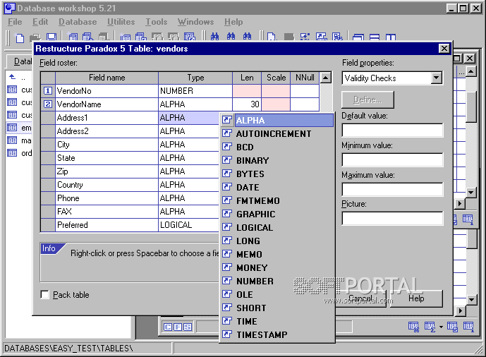Select the Address2 field name cell

coord(107,131)
